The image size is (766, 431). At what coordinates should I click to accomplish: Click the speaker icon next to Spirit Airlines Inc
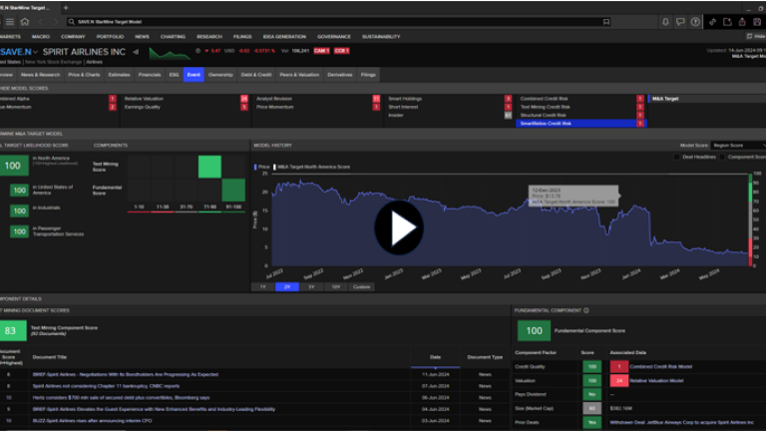(x=136, y=50)
